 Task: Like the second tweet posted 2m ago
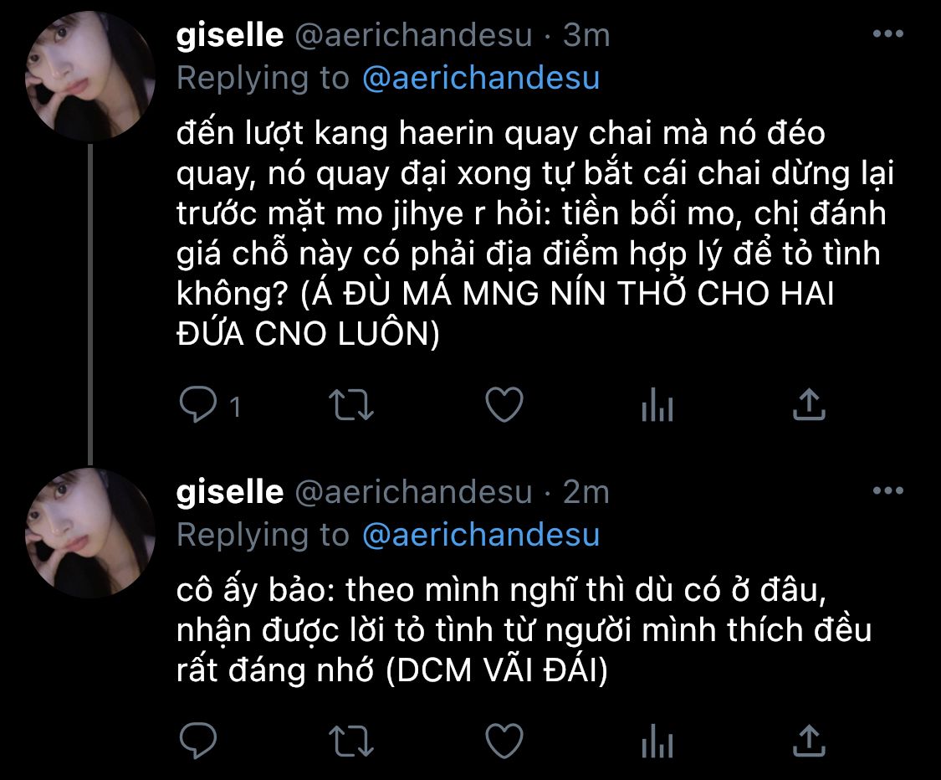click(x=504, y=741)
